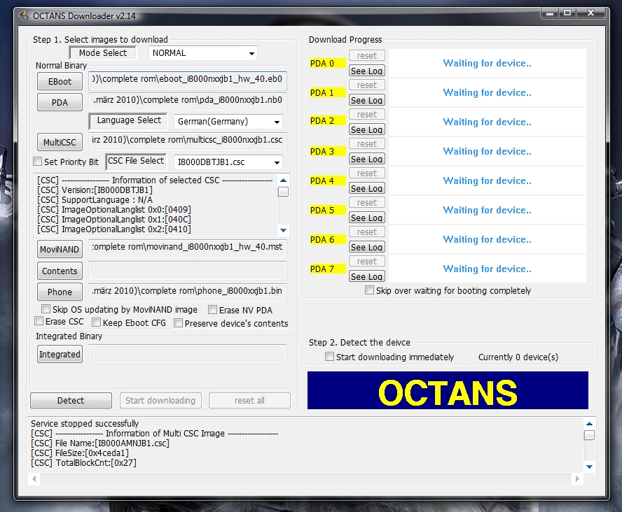
Task: Click reset for PDA 7
Action: tap(367, 262)
